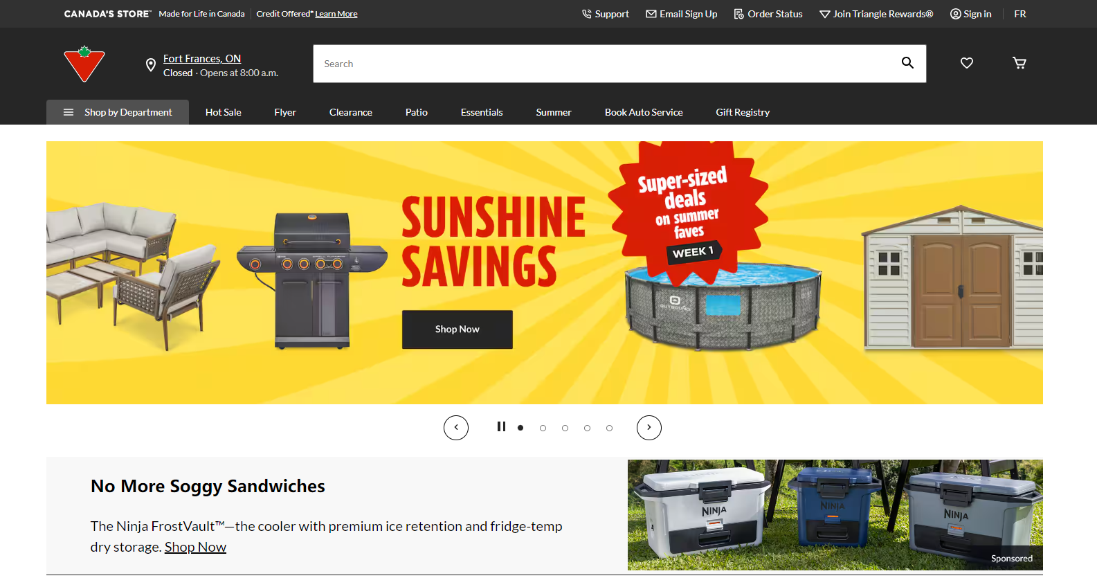Check Order Status
This screenshot has width=1097, height=587.
pyautogui.click(x=768, y=14)
